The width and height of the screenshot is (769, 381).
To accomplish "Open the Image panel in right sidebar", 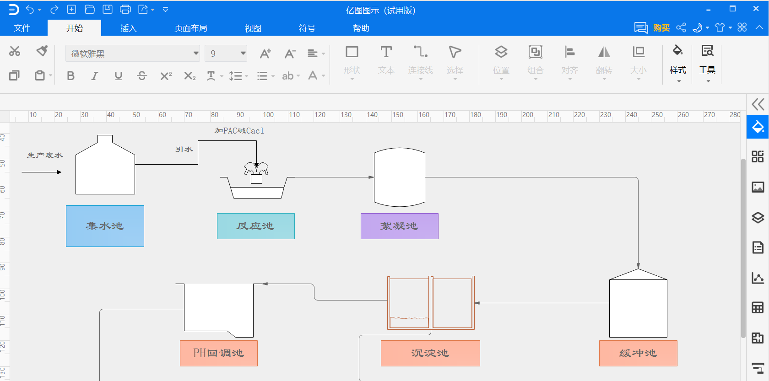I will pos(758,187).
